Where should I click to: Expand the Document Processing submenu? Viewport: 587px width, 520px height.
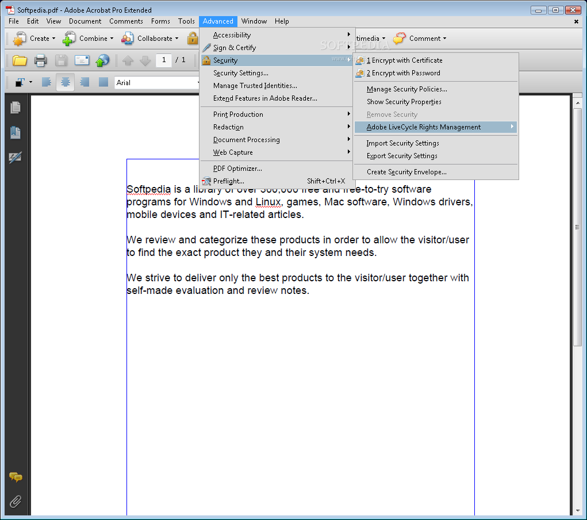click(277, 140)
